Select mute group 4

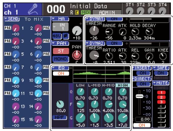point(161,107)
